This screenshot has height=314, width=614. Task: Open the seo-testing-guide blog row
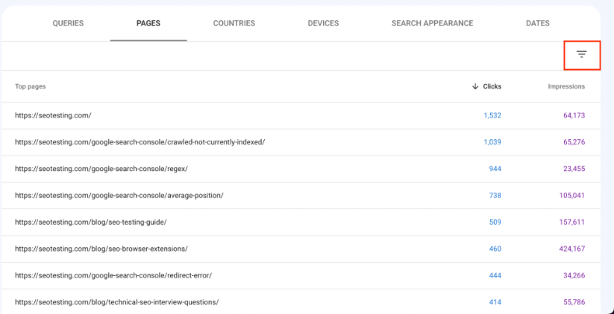coord(301,222)
